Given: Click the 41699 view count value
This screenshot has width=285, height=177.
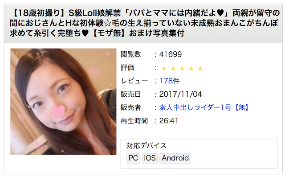Looking at the screenshot, I should pyautogui.click(x=171, y=54).
